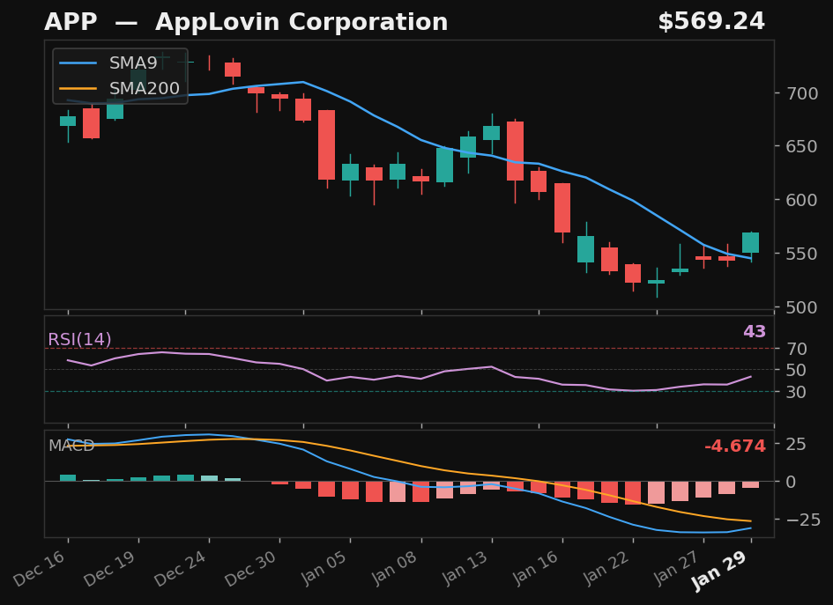This screenshot has height=605, width=833.
Task: Click the 50 level on RSI axis
Action: tap(797, 370)
